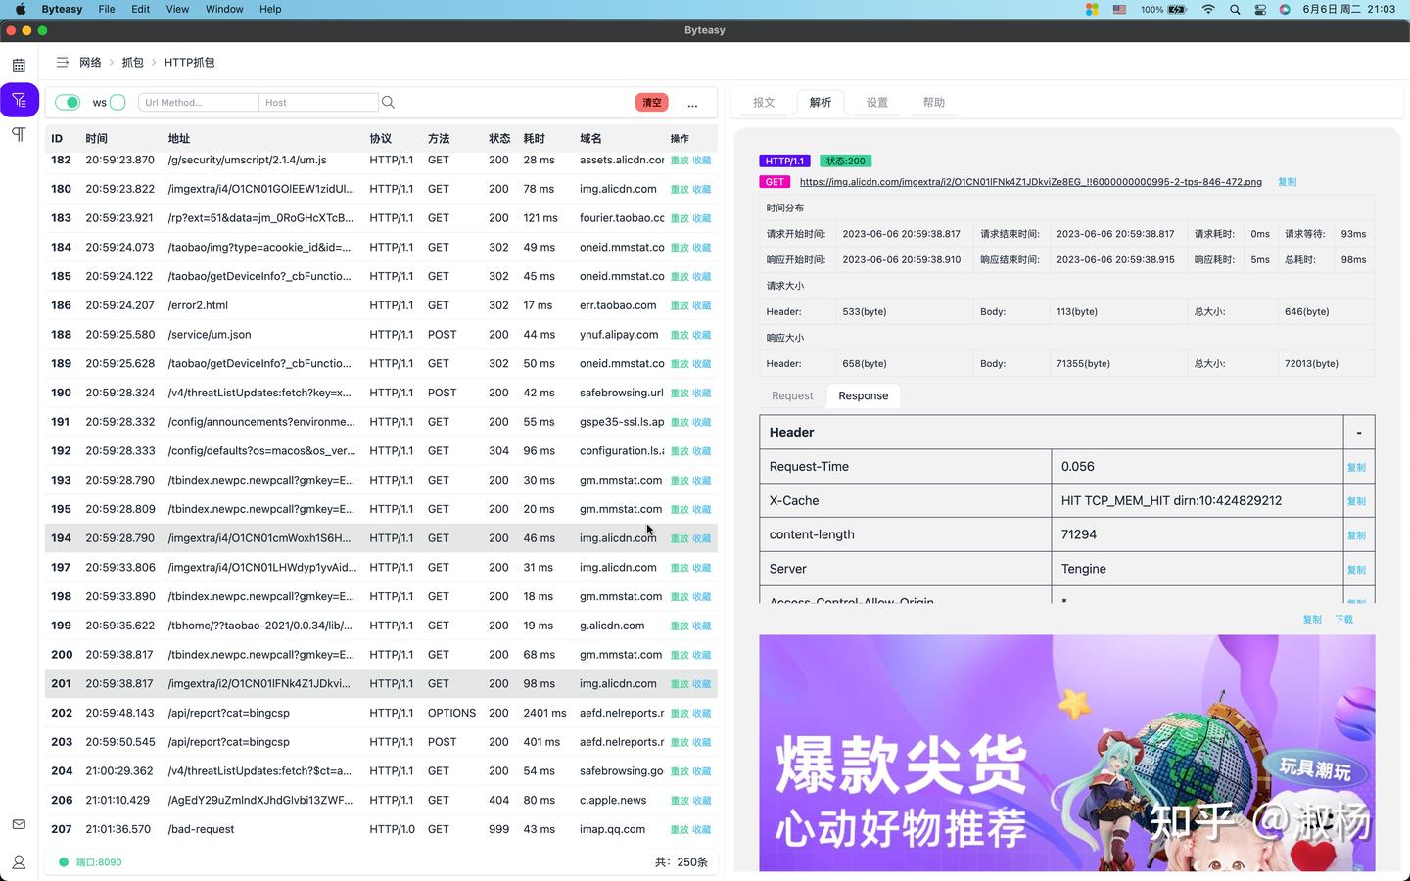The width and height of the screenshot is (1410, 881).
Task: Click the breadcrumb collapse icon beside 网络
Action: [x=62, y=62]
